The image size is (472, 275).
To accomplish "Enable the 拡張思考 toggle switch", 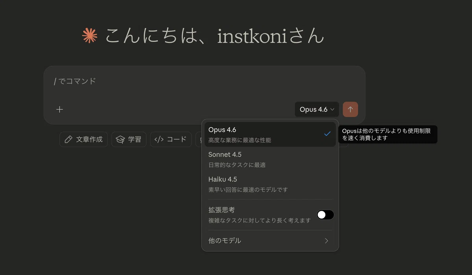I will (325, 215).
